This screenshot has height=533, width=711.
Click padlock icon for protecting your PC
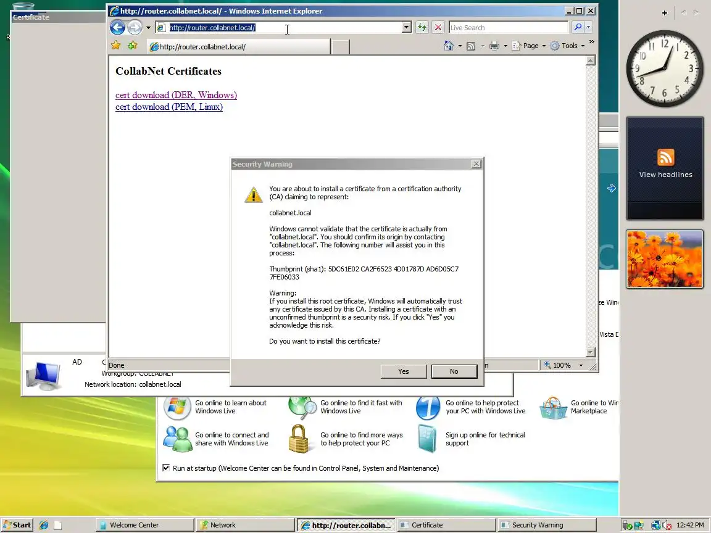pyautogui.click(x=299, y=438)
